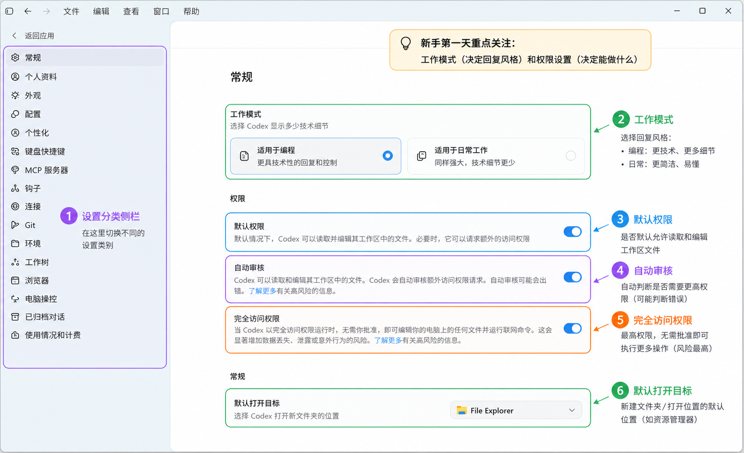Click the archive icon beside 已归档对话
Screen dimensions: 744x453
15,317
